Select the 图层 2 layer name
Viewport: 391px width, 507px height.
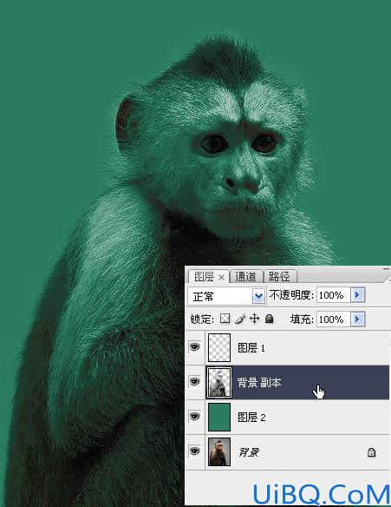[251, 417]
